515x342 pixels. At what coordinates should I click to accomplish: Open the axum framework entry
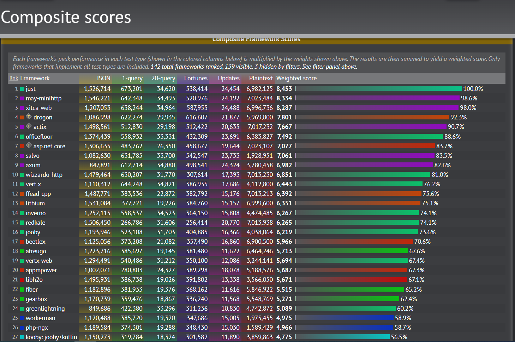(33, 165)
